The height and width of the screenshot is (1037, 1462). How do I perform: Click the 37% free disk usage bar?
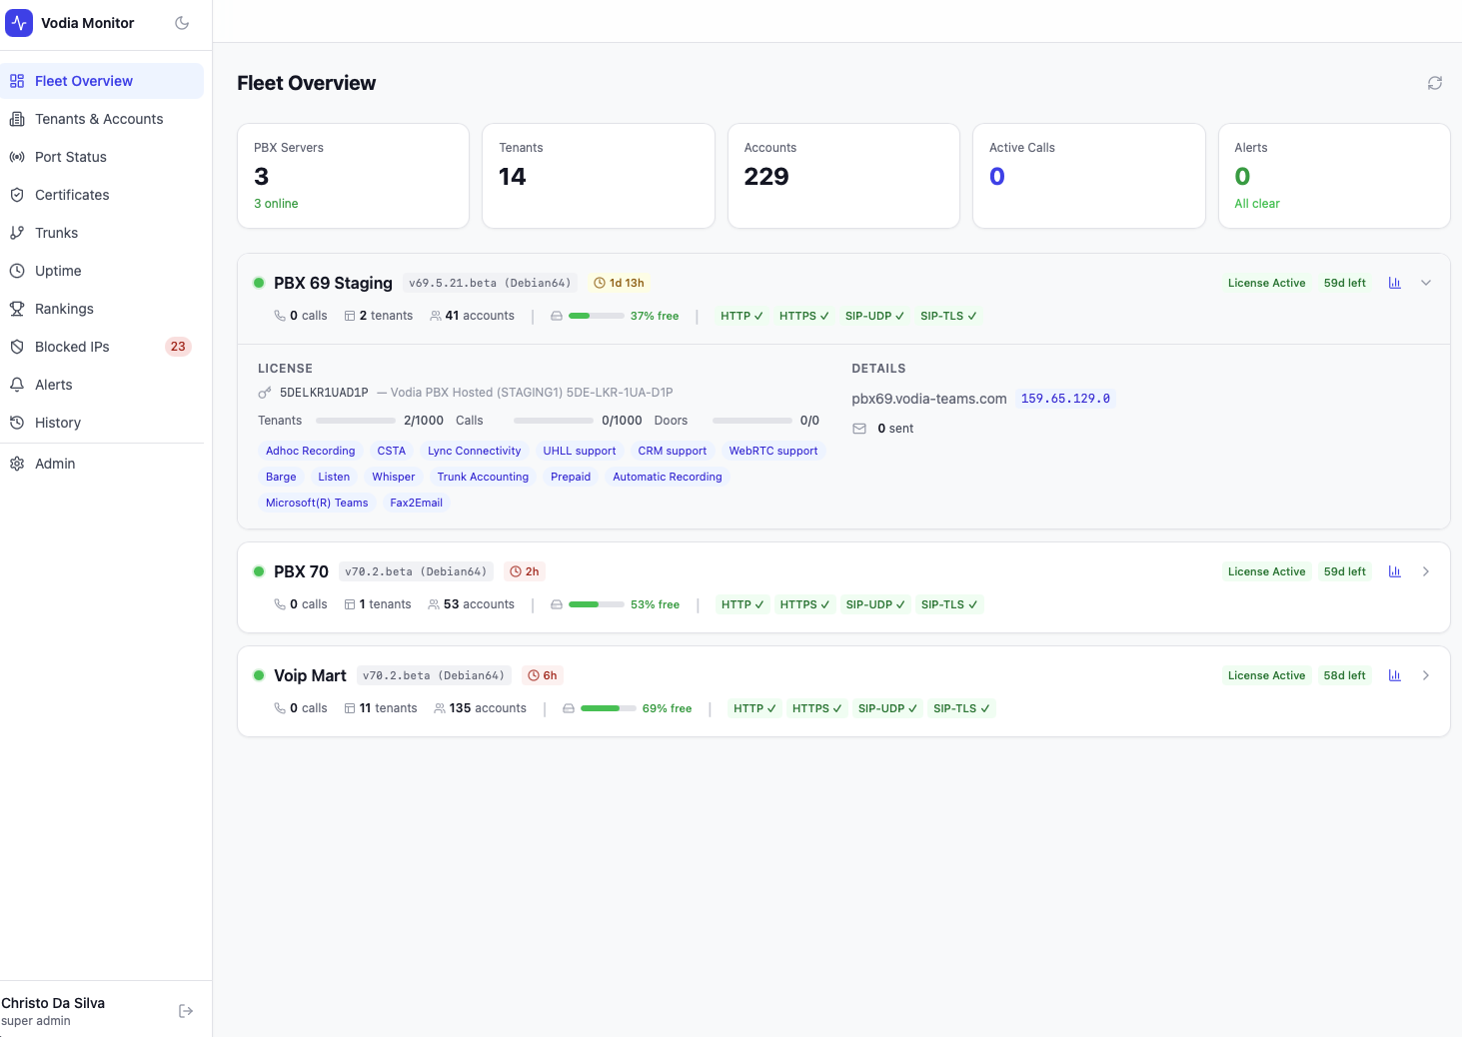click(594, 316)
